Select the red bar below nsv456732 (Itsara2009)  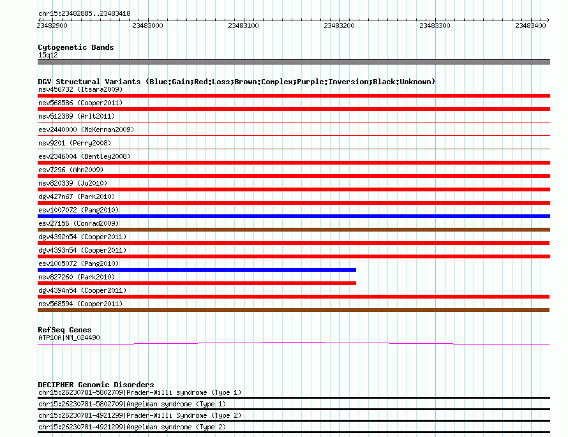294,96
